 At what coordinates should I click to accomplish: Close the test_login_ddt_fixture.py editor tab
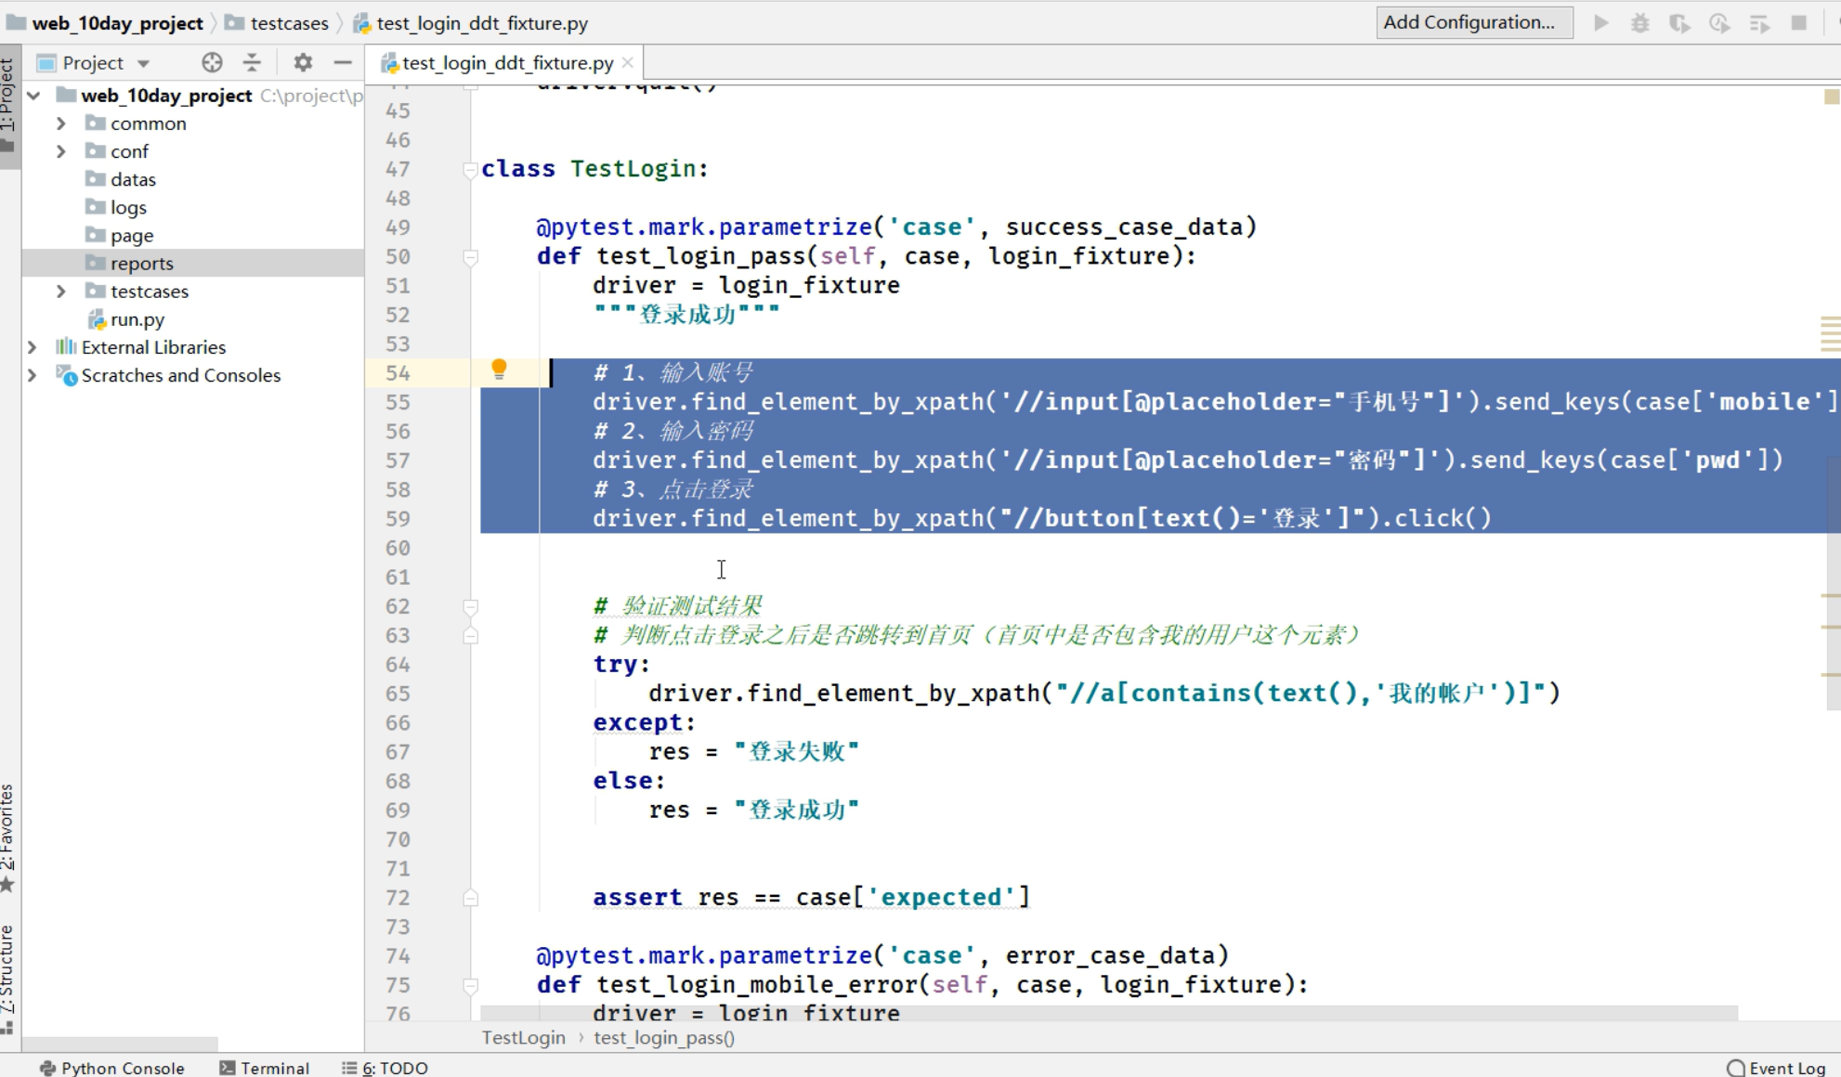tap(628, 62)
